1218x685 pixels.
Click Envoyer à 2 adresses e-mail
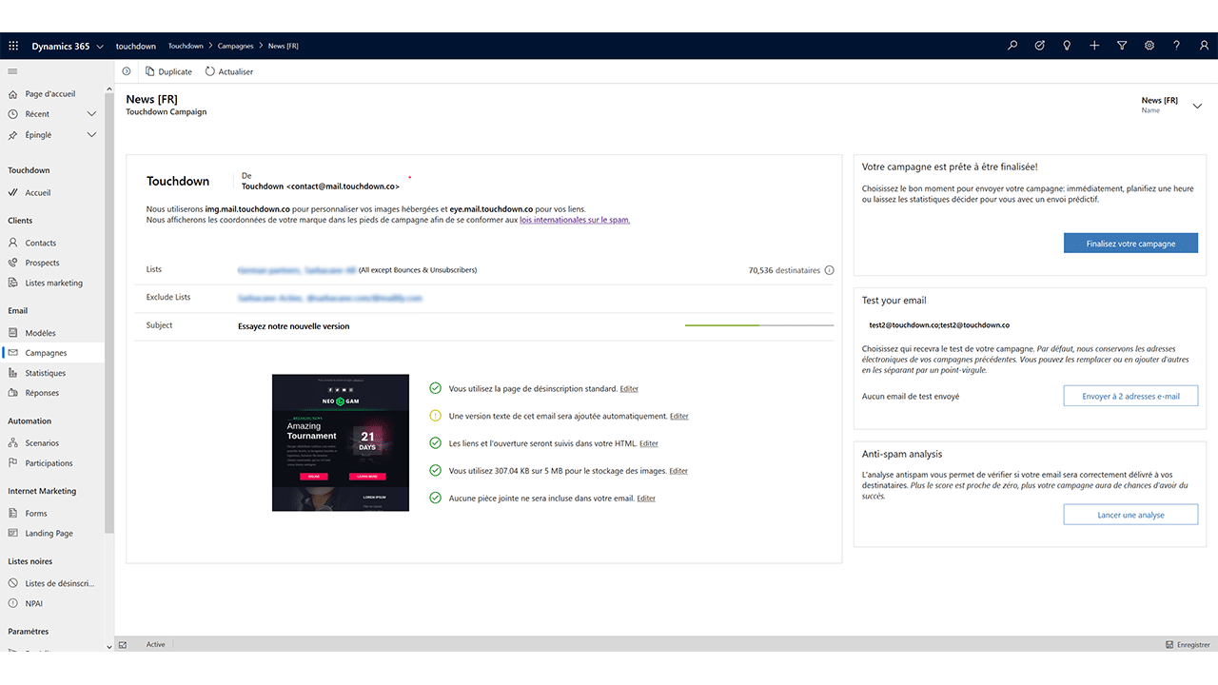1130,396
